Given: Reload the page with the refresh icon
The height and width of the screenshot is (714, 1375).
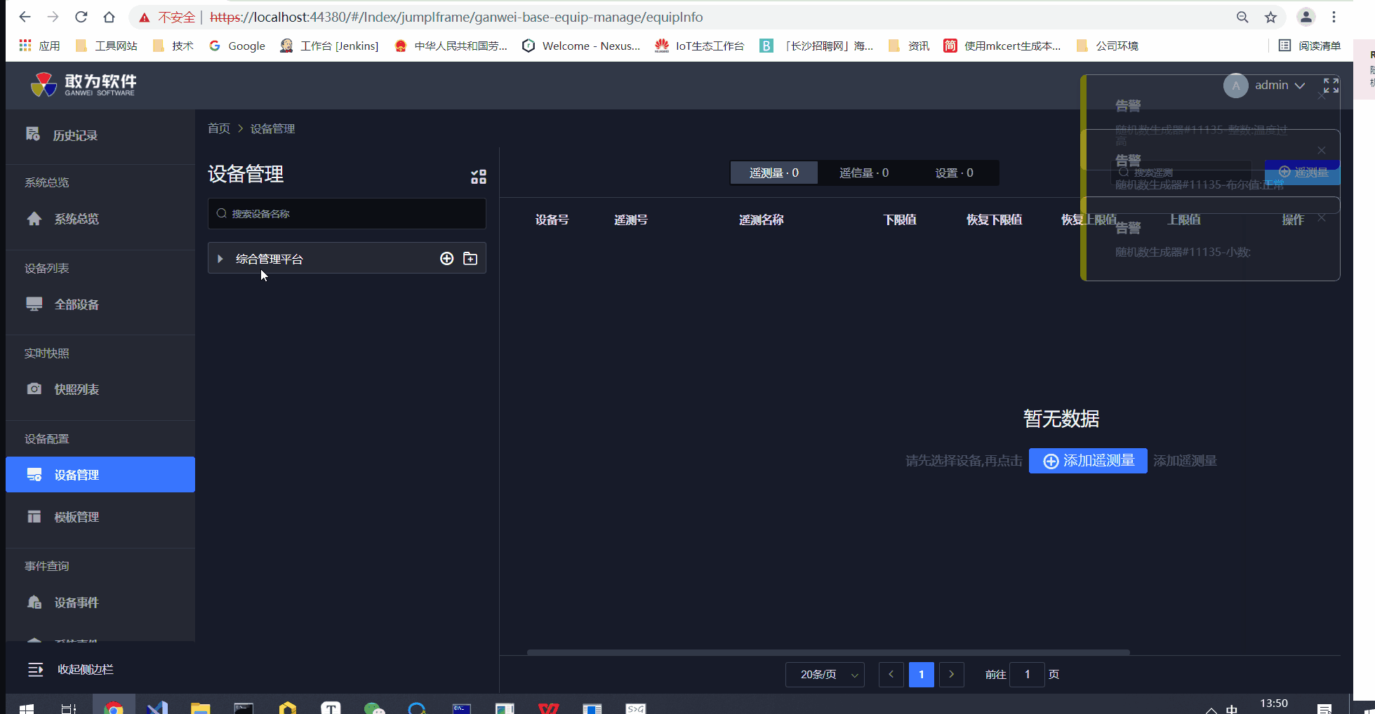Looking at the screenshot, I should point(81,17).
